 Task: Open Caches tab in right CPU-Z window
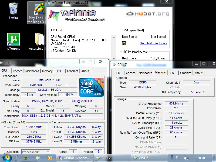(131, 73)
